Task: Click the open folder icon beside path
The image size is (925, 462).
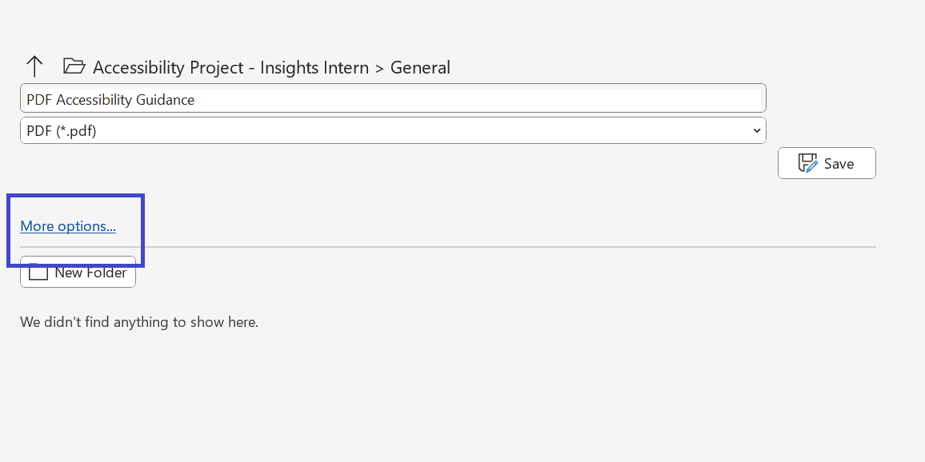Action: click(x=74, y=66)
